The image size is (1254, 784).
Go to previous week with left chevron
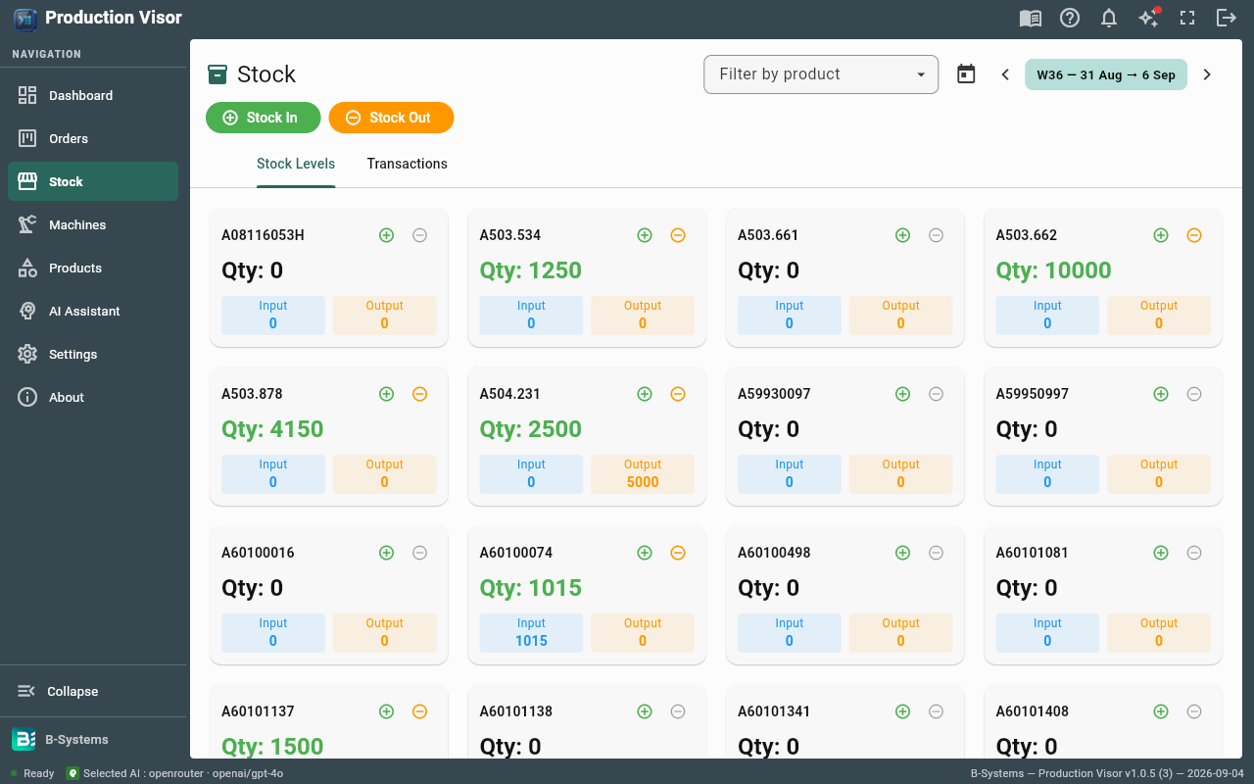pyautogui.click(x=1005, y=74)
